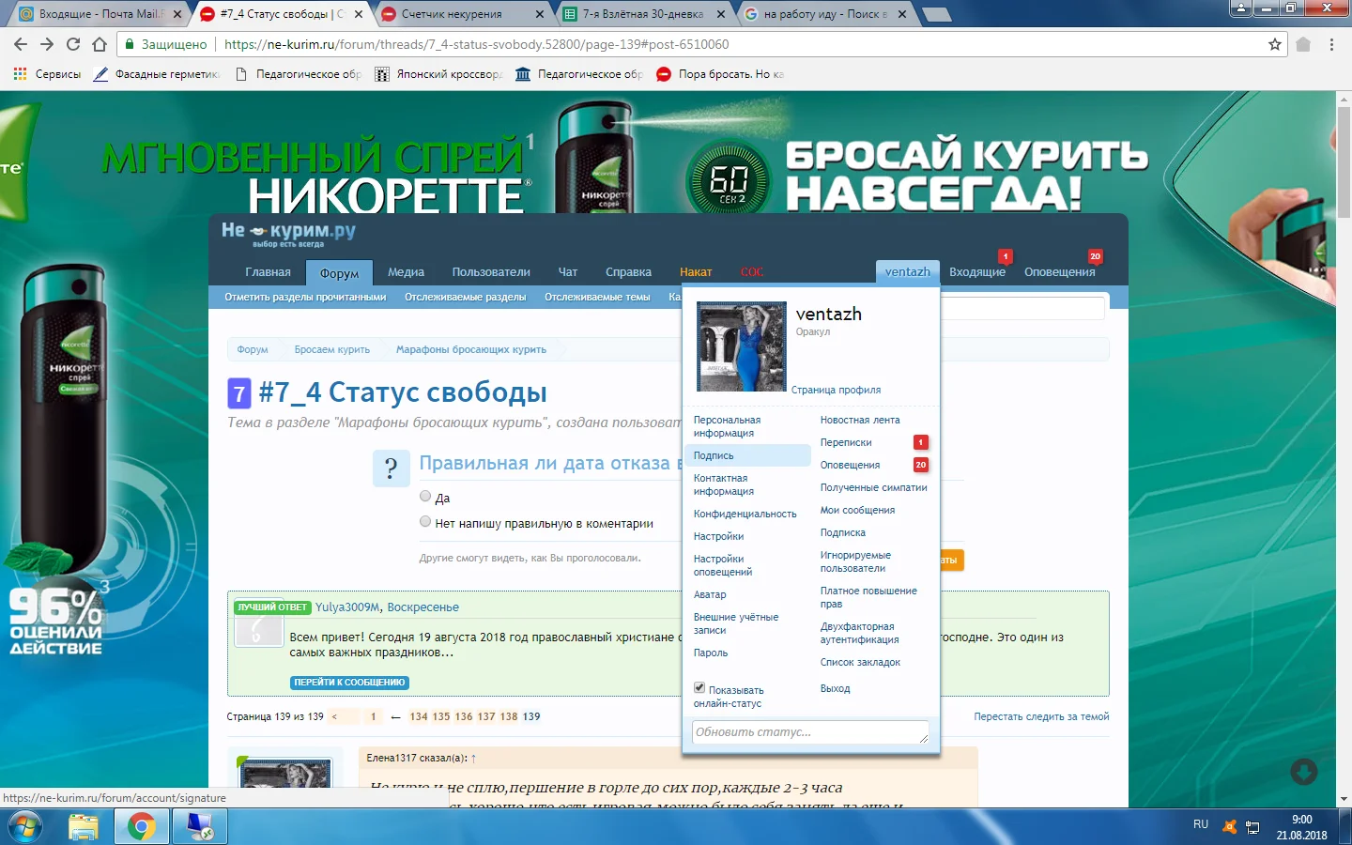Click the browser home icon

[x=100, y=44]
